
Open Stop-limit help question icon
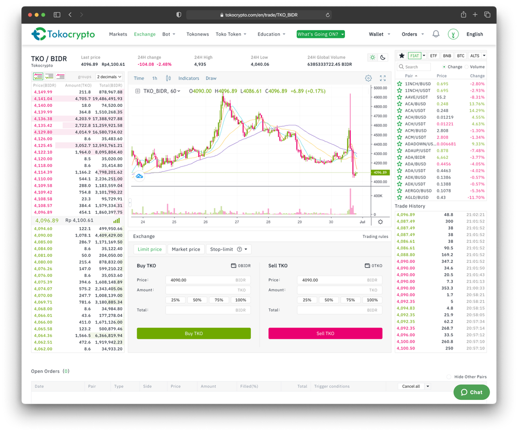239,249
